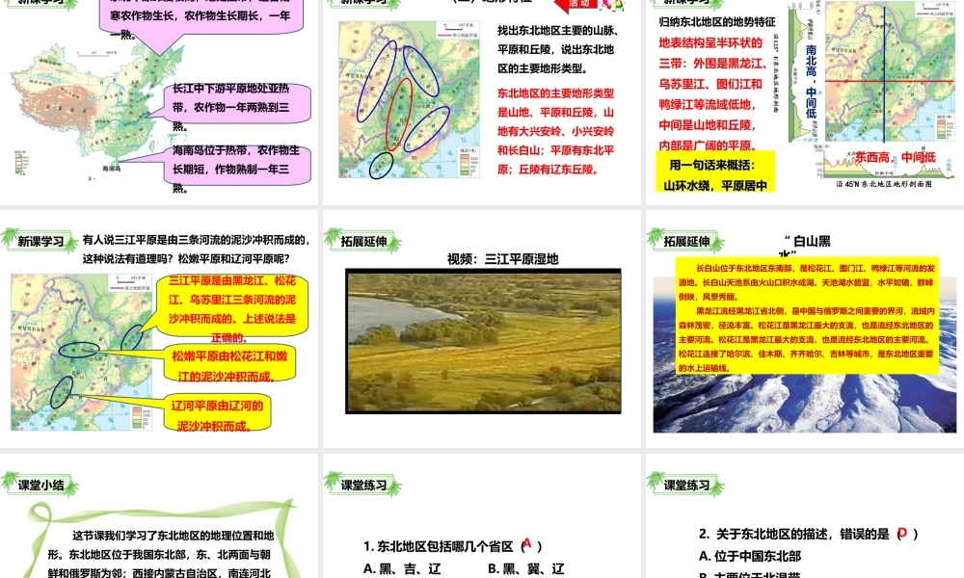Click question 1 东北地区包括哪几个省区
The height and width of the screenshot is (578, 964).
point(452,546)
